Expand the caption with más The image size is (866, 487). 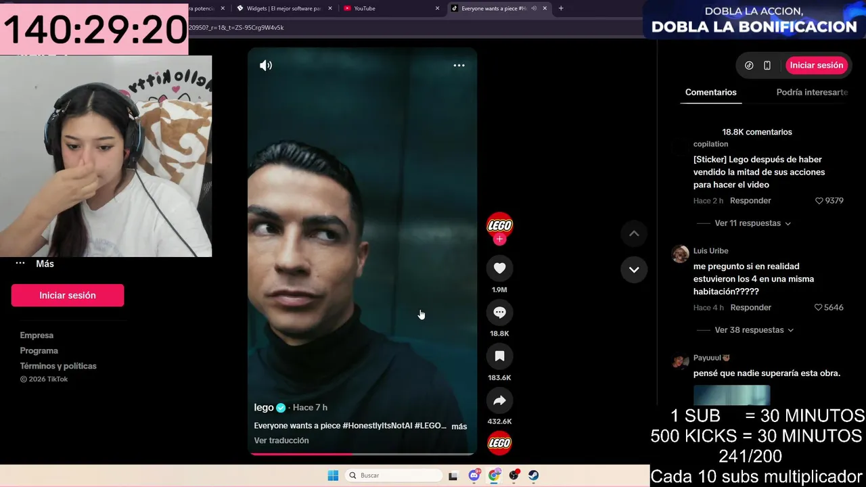[459, 426]
